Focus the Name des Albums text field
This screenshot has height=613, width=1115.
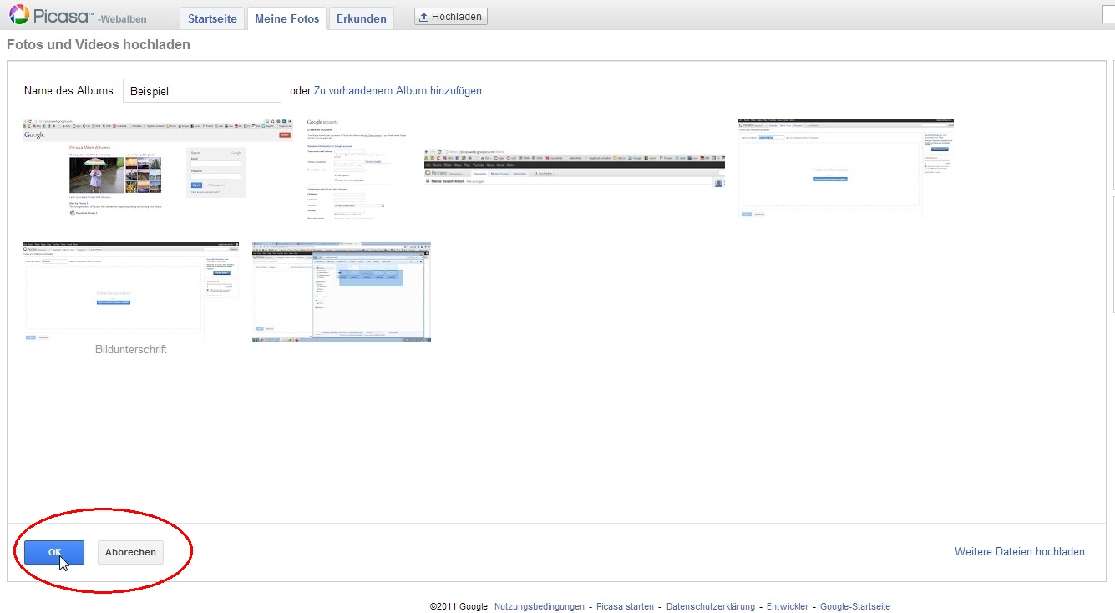point(201,91)
